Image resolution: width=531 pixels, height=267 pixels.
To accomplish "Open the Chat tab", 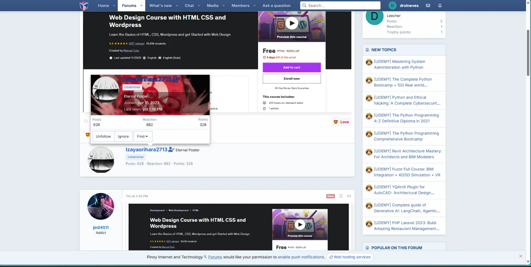I will (189, 5).
